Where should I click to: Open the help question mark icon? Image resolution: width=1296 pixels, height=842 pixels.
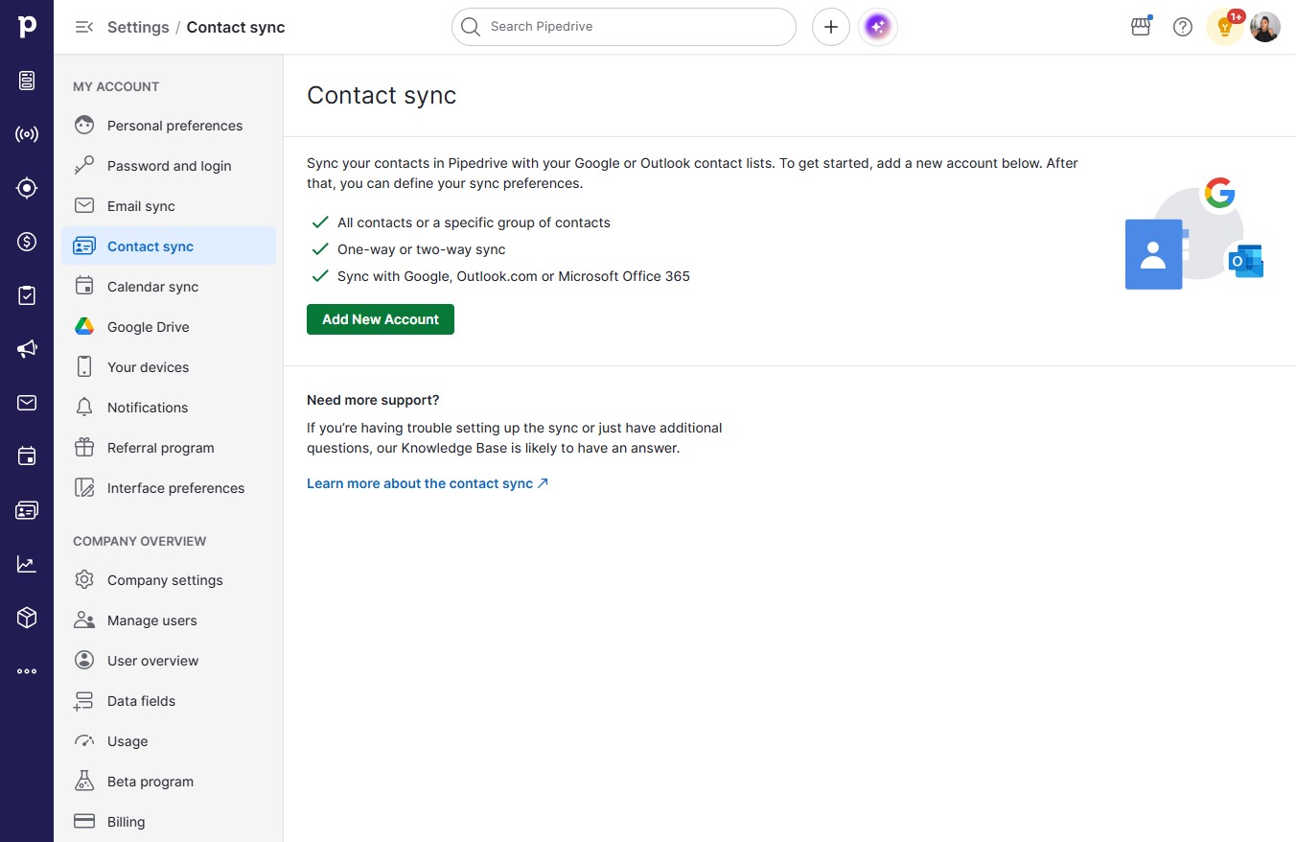click(x=1183, y=27)
